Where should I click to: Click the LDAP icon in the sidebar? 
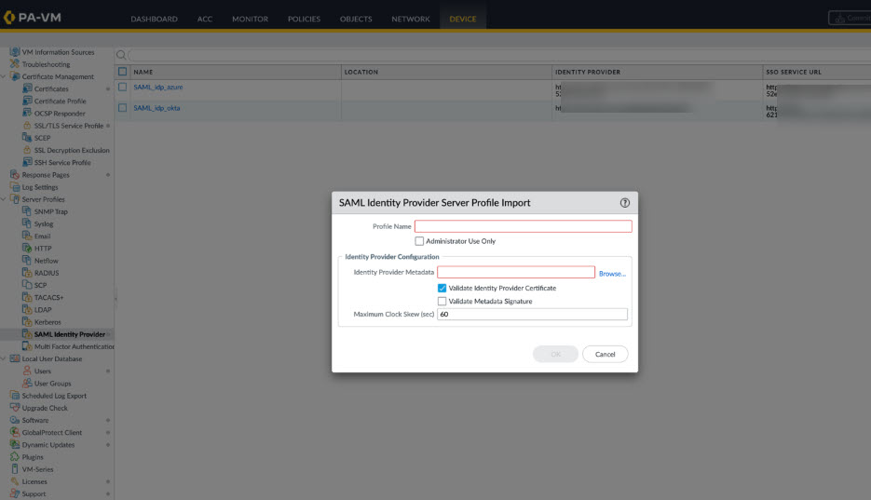pyautogui.click(x=27, y=309)
